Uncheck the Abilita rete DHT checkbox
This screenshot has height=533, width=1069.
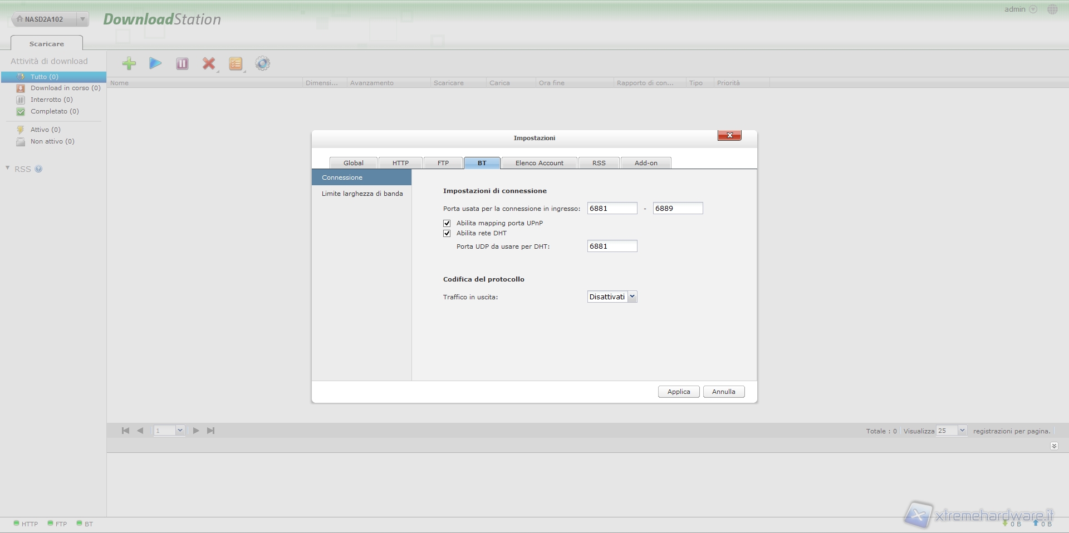pyautogui.click(x=447, y=234)
